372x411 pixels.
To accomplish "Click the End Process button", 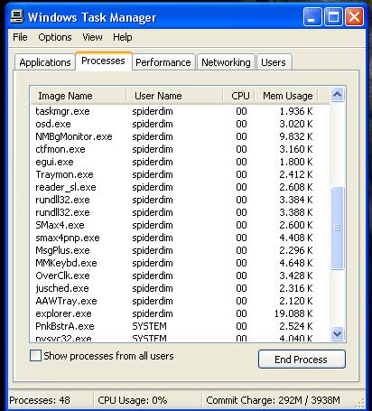I will pos(302,360).
